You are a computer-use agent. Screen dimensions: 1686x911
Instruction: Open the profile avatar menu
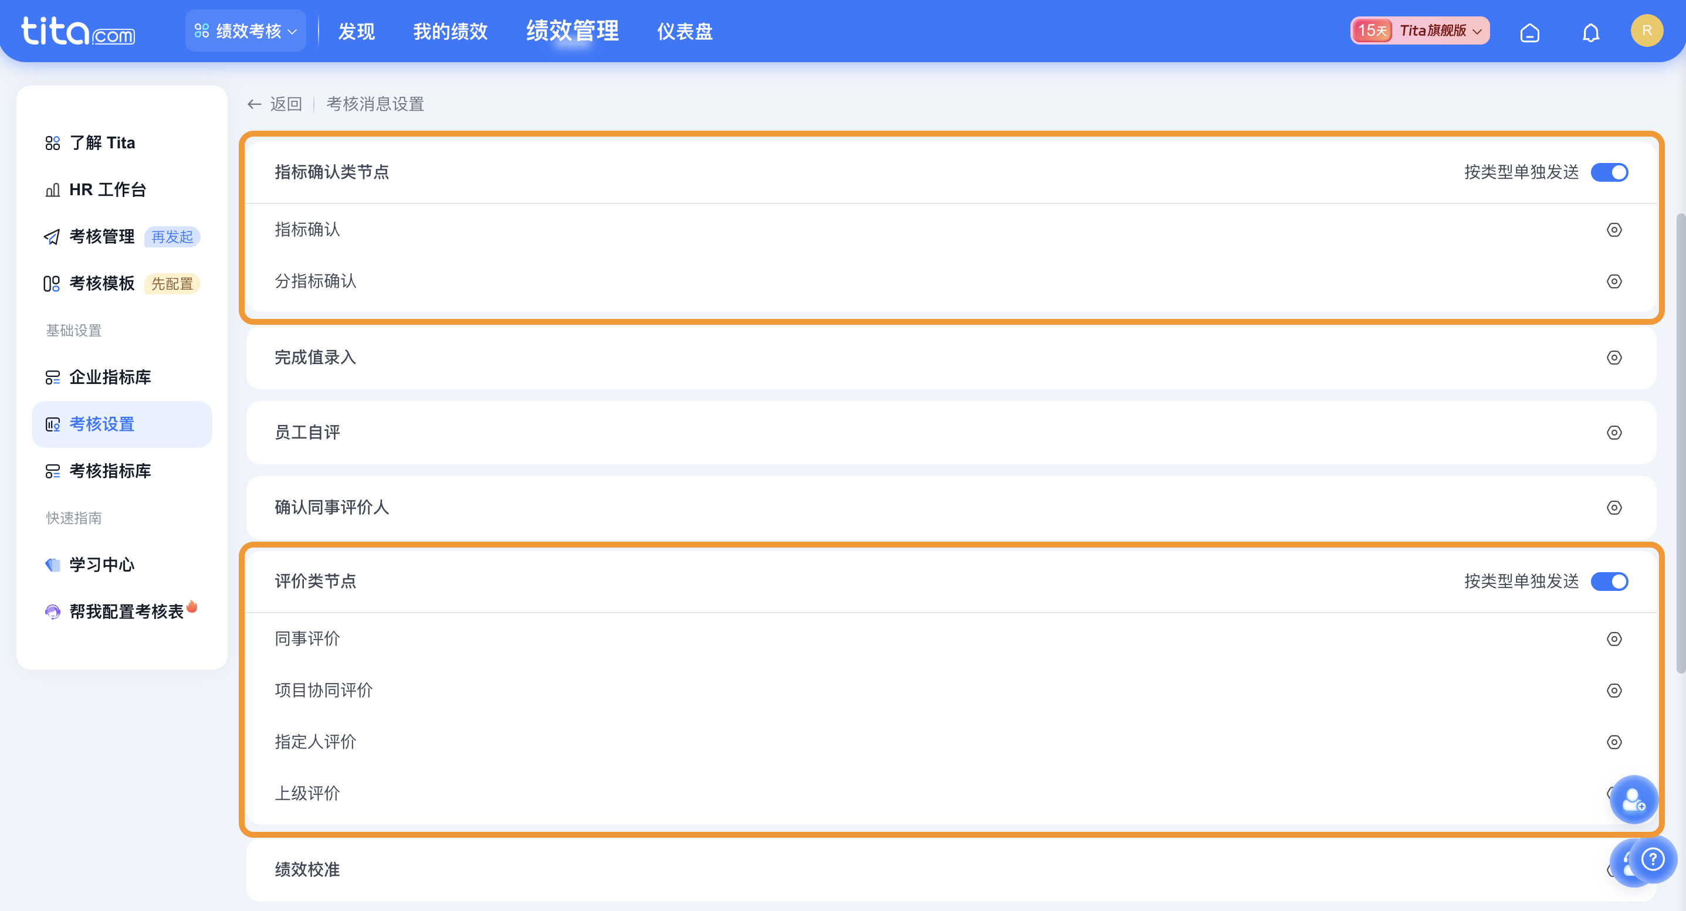click(1647, 29)
